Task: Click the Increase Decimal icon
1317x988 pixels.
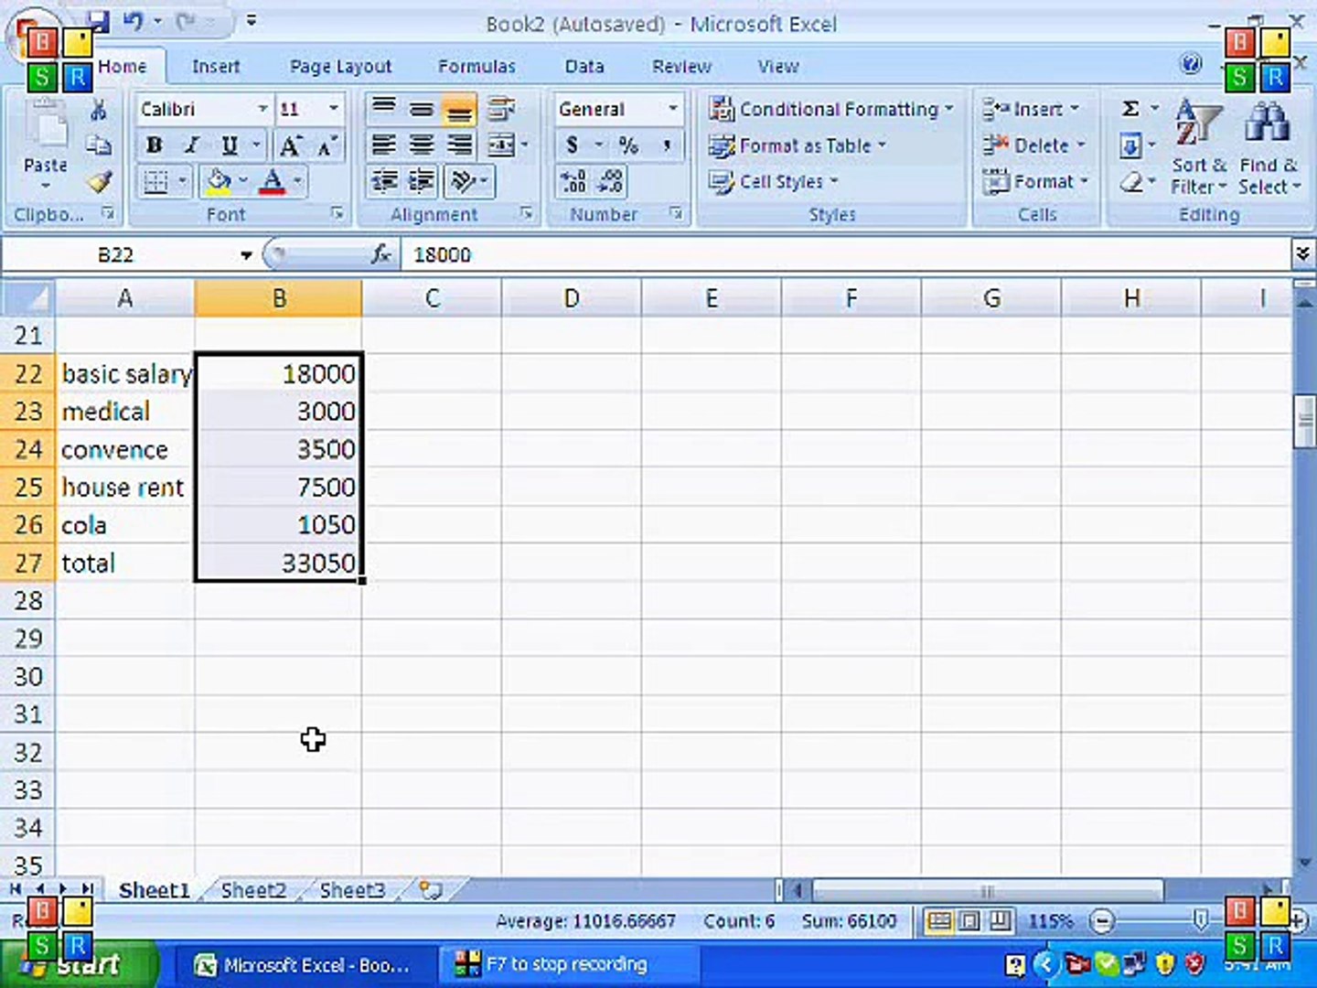Action: pyautogui.click(x=573, y=182)
